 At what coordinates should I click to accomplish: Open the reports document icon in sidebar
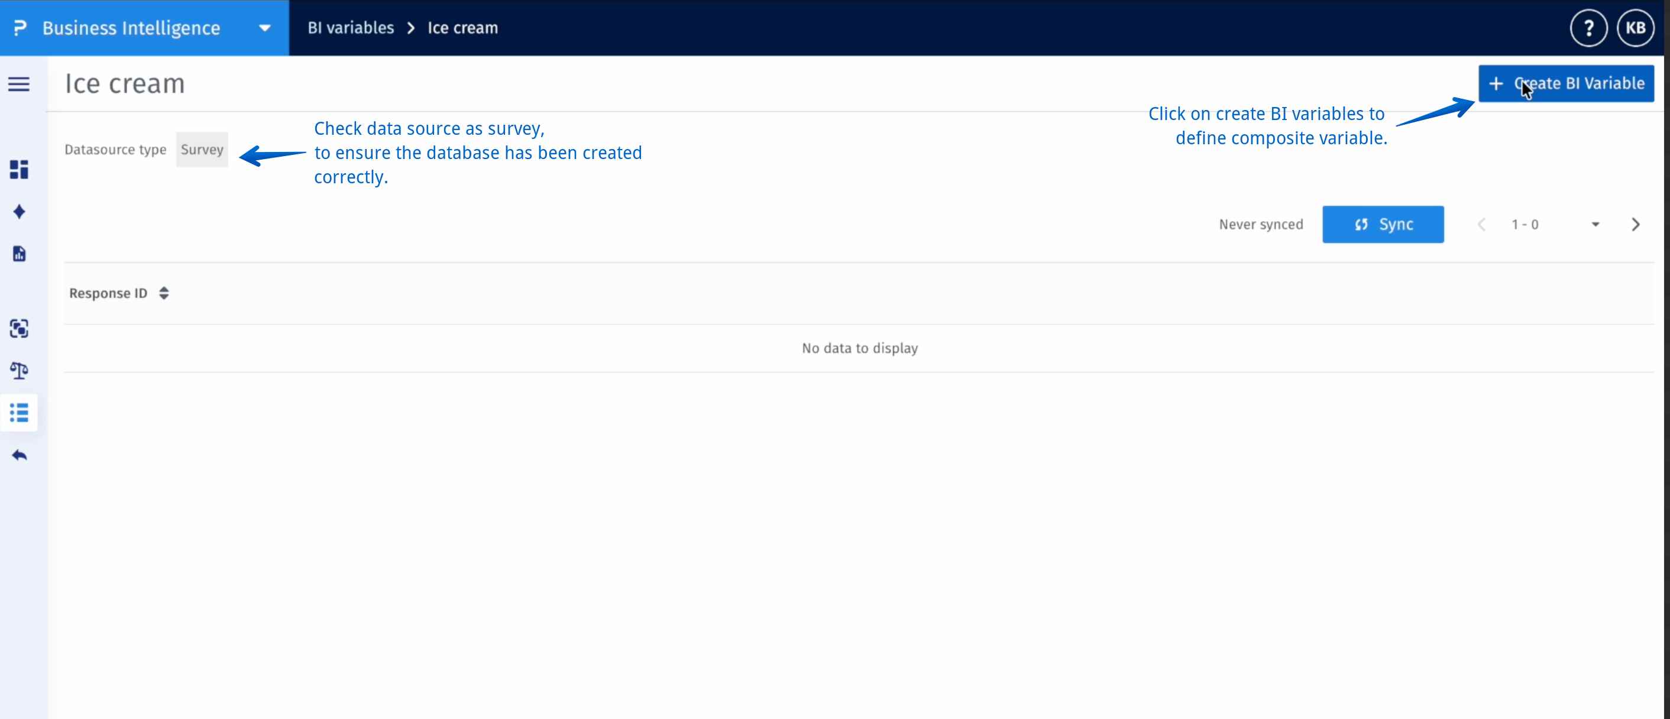(x=19, y=254)
